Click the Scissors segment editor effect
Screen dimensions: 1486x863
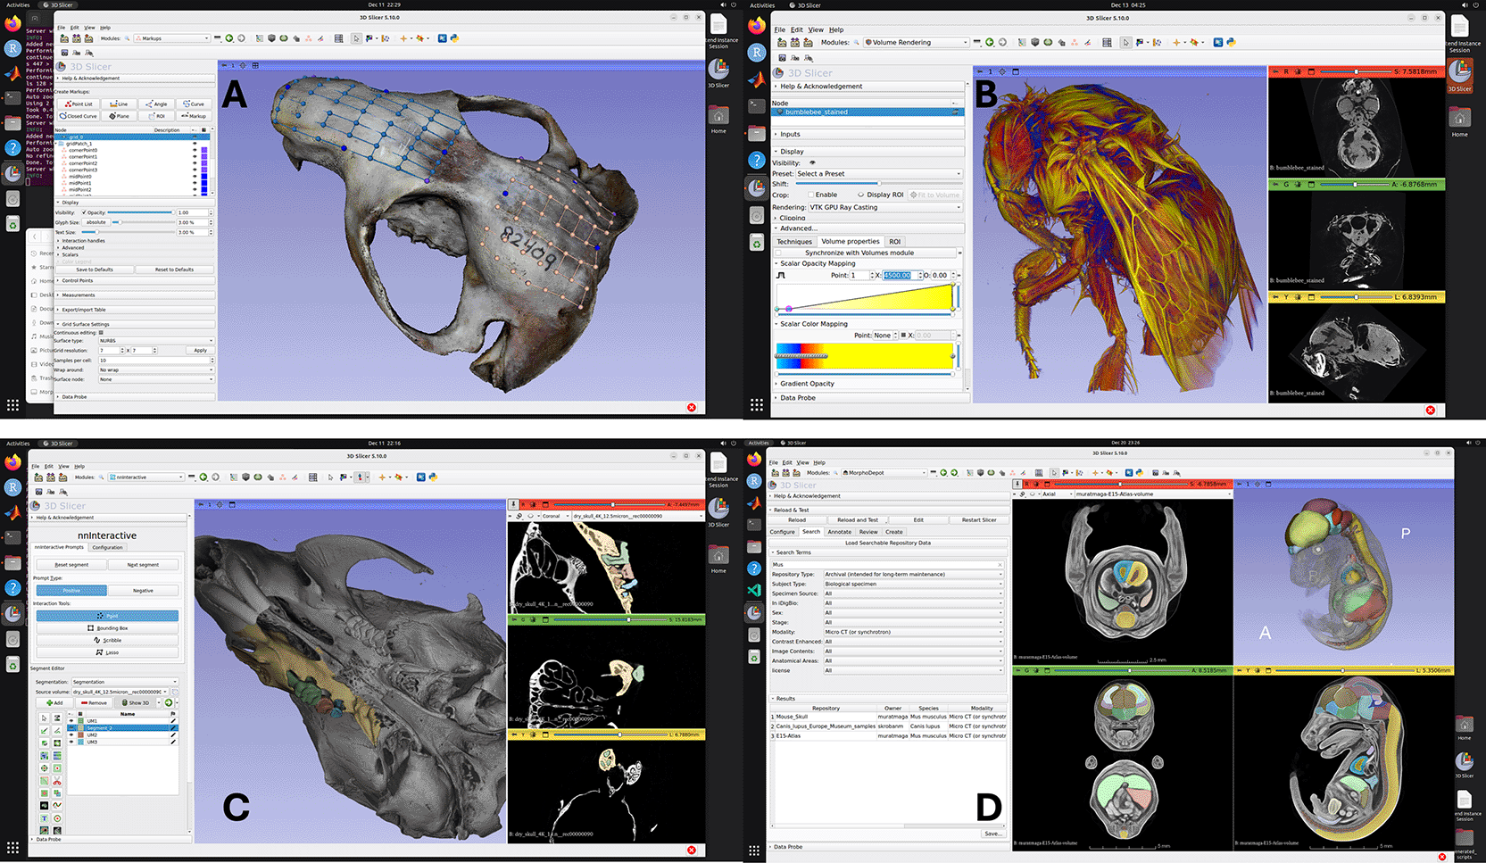tap(57, 781)
